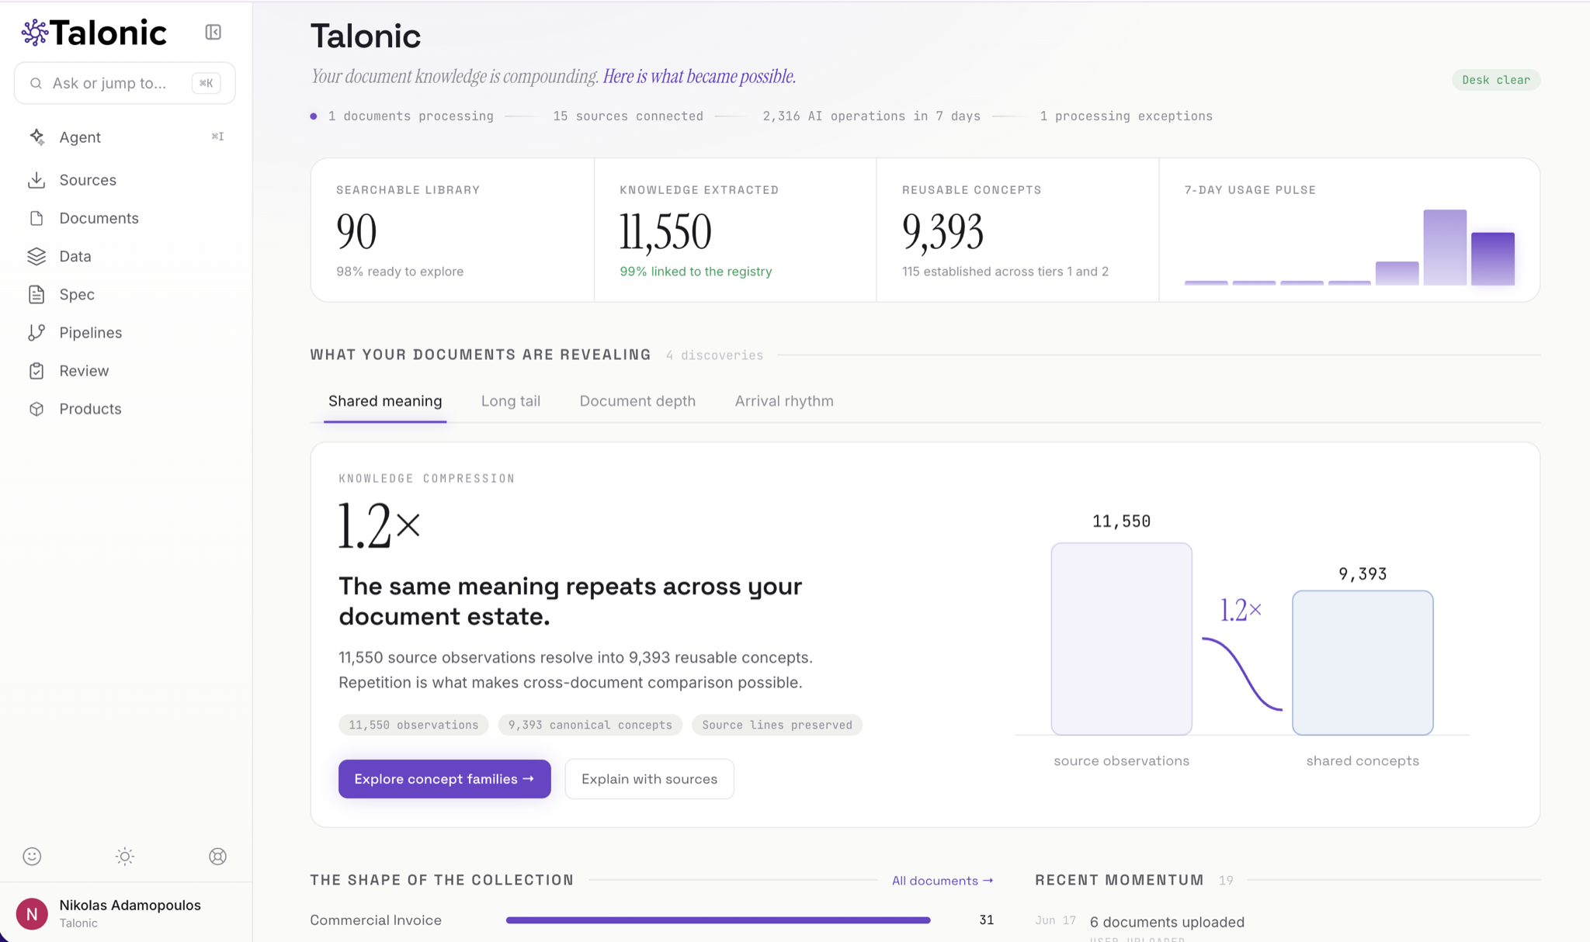
Task: Open the help lifebuoy icon
Action: [217, 856]
